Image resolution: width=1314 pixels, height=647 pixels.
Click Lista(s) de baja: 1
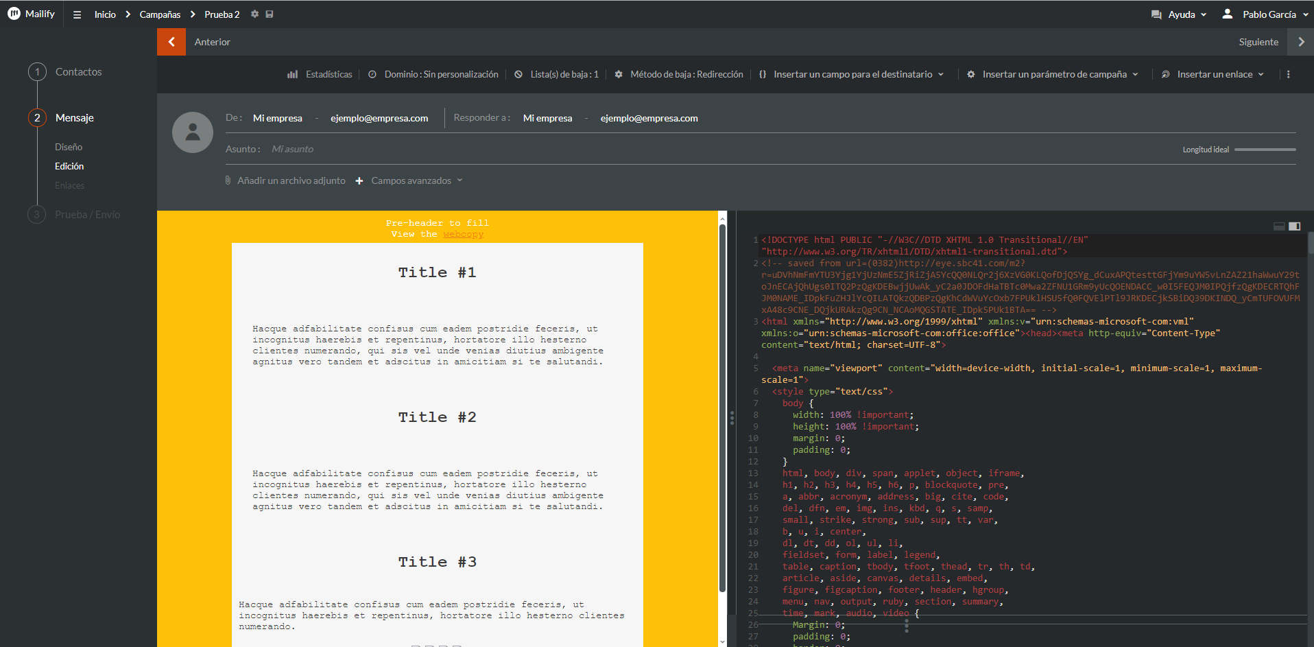click(x=564, y=74)
